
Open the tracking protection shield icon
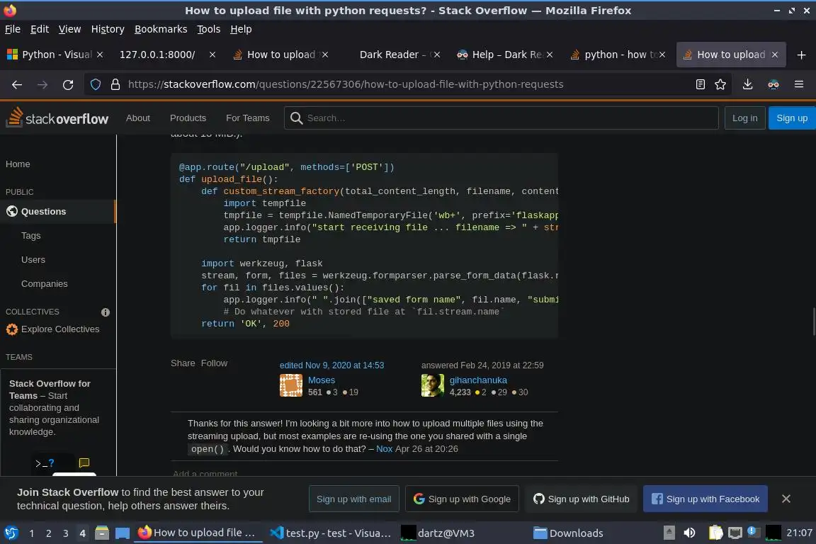(95, 84)
